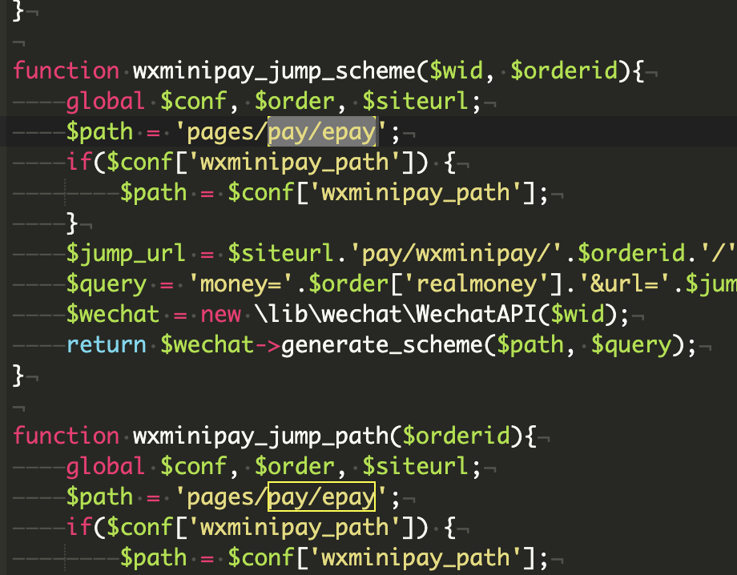The image size is (737, 575).
Task: Click the function keyword before wxminipay_jump_path
Action: pos(66,436)
